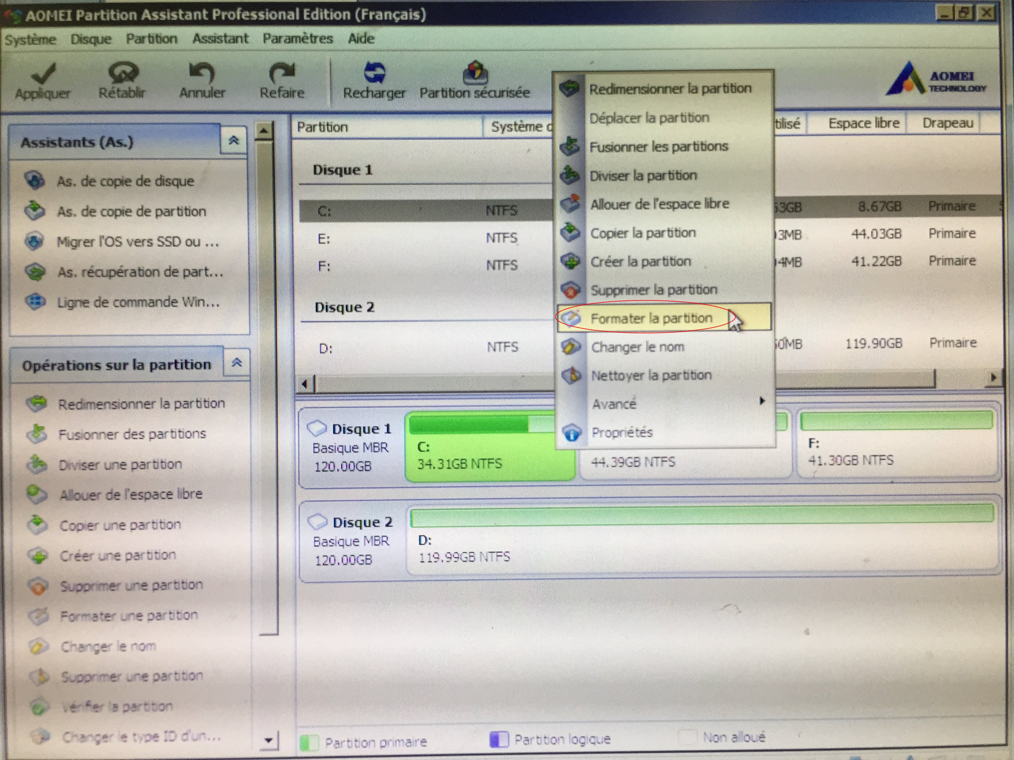Click Propriétés info icon in context menu
The height and width of the screenshot is (760, 1014).
click(571, 432)
